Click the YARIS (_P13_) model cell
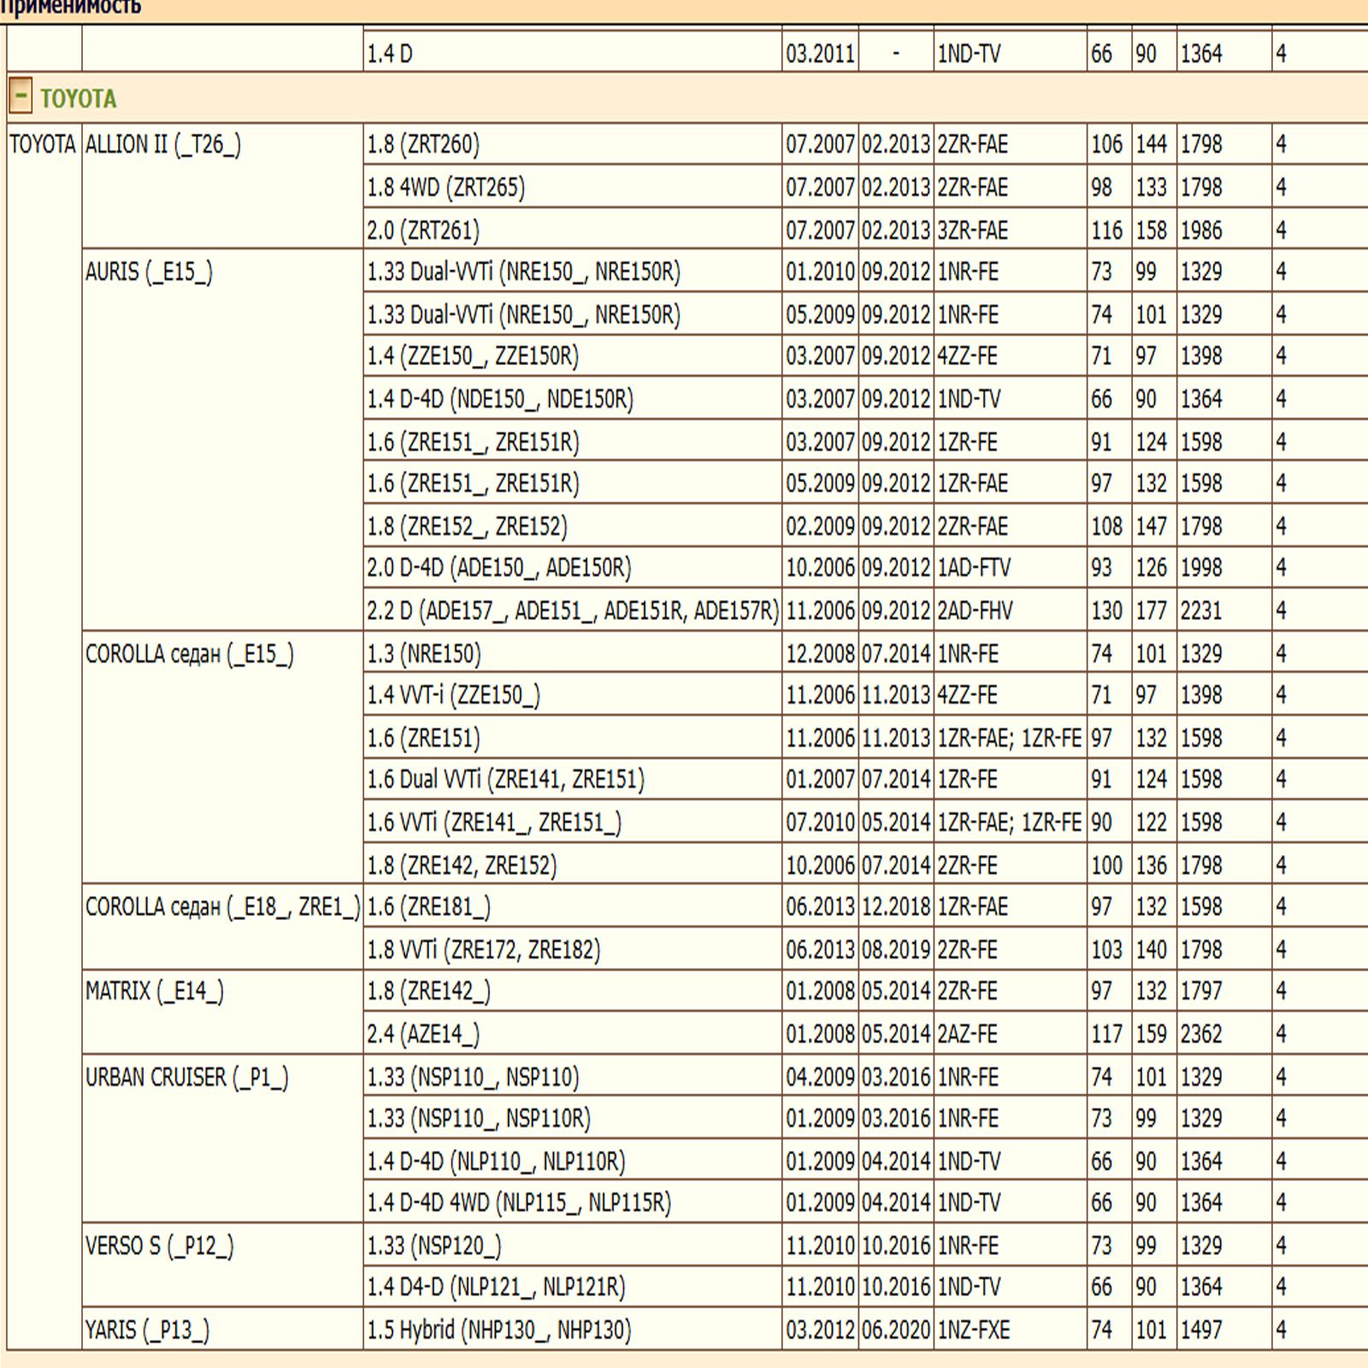 pyautogui.click(x=147, y=1330)
